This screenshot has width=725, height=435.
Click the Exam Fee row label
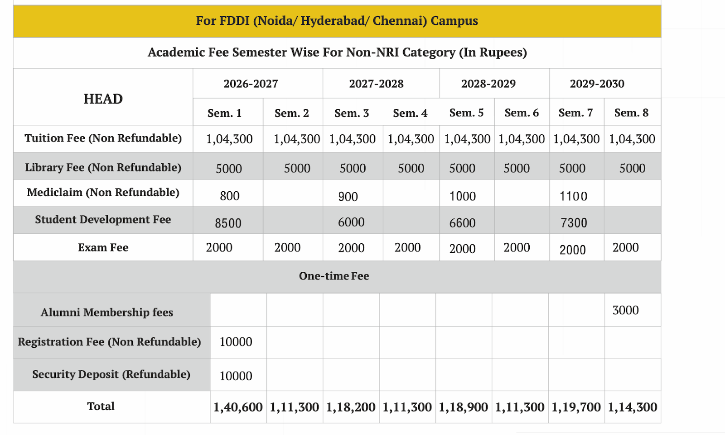click(x=103, y=248)
